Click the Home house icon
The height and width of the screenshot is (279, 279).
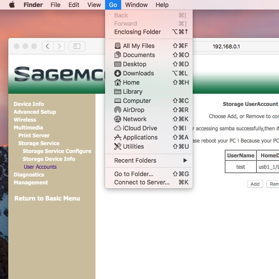117,82
